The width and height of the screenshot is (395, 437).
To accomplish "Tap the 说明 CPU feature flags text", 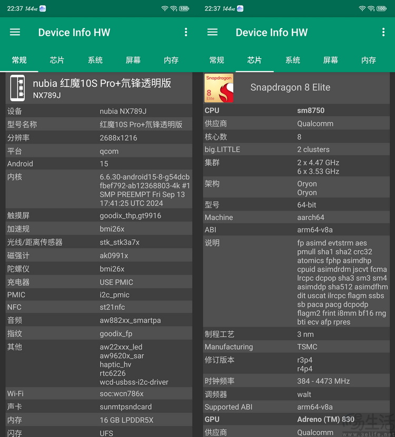I will (342, 283).
